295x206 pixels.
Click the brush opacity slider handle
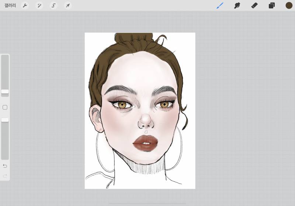click(5, 120)
